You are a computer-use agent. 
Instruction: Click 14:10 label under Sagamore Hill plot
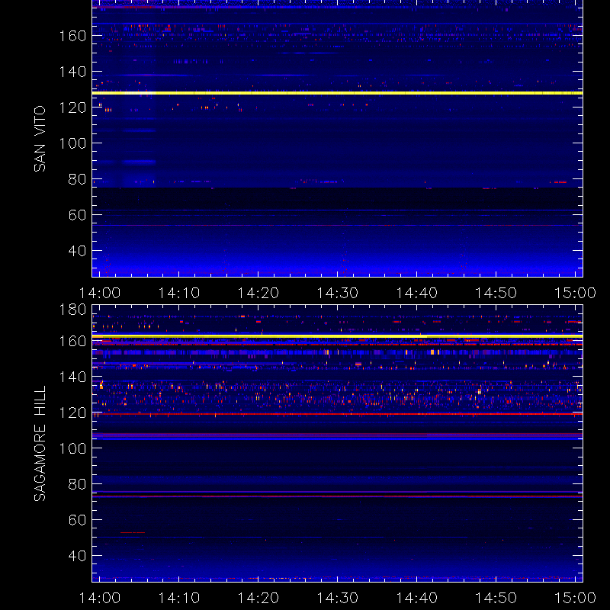click(179, 598)
